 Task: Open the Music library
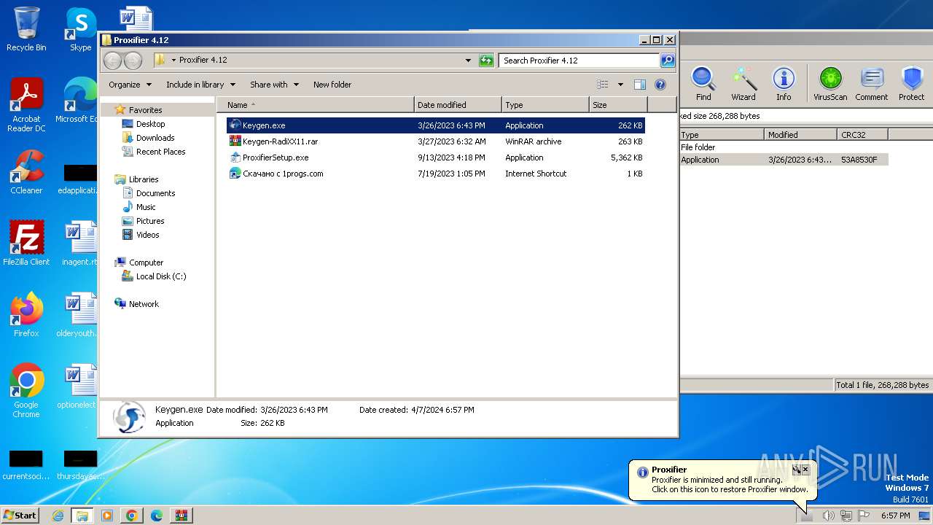point(146,207)
